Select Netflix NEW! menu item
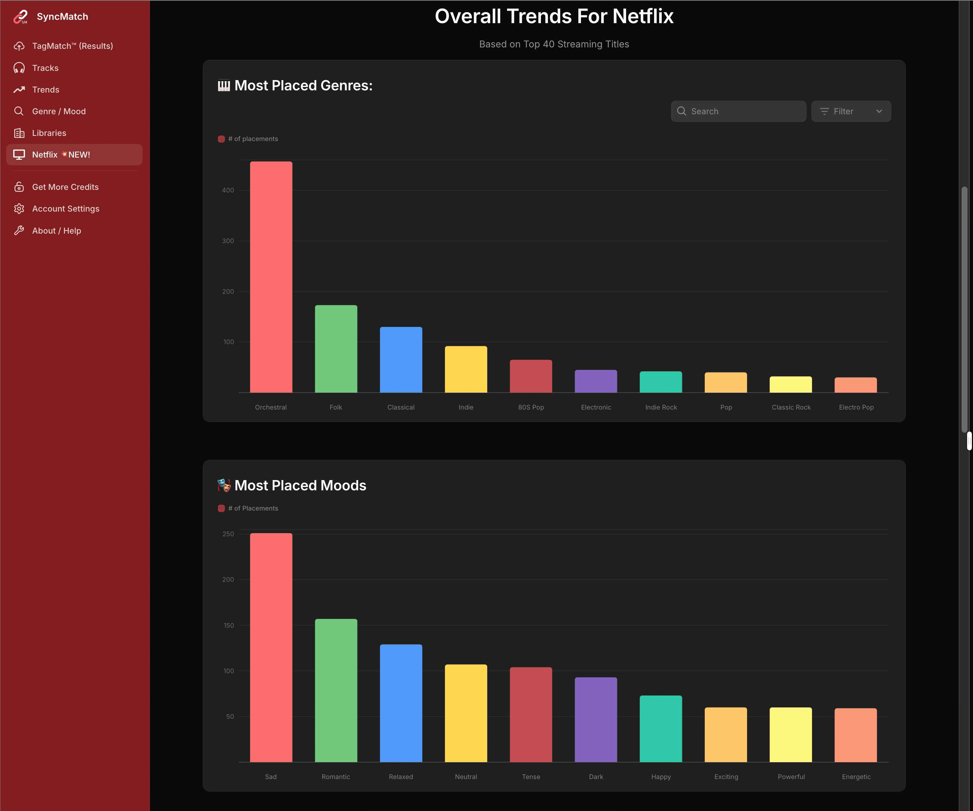The width and height of the screenshot is (973, 811). click(x=74, y=155)
